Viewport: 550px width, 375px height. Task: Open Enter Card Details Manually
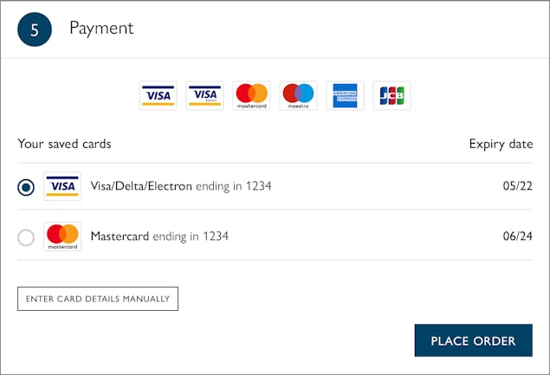[98, 299]
